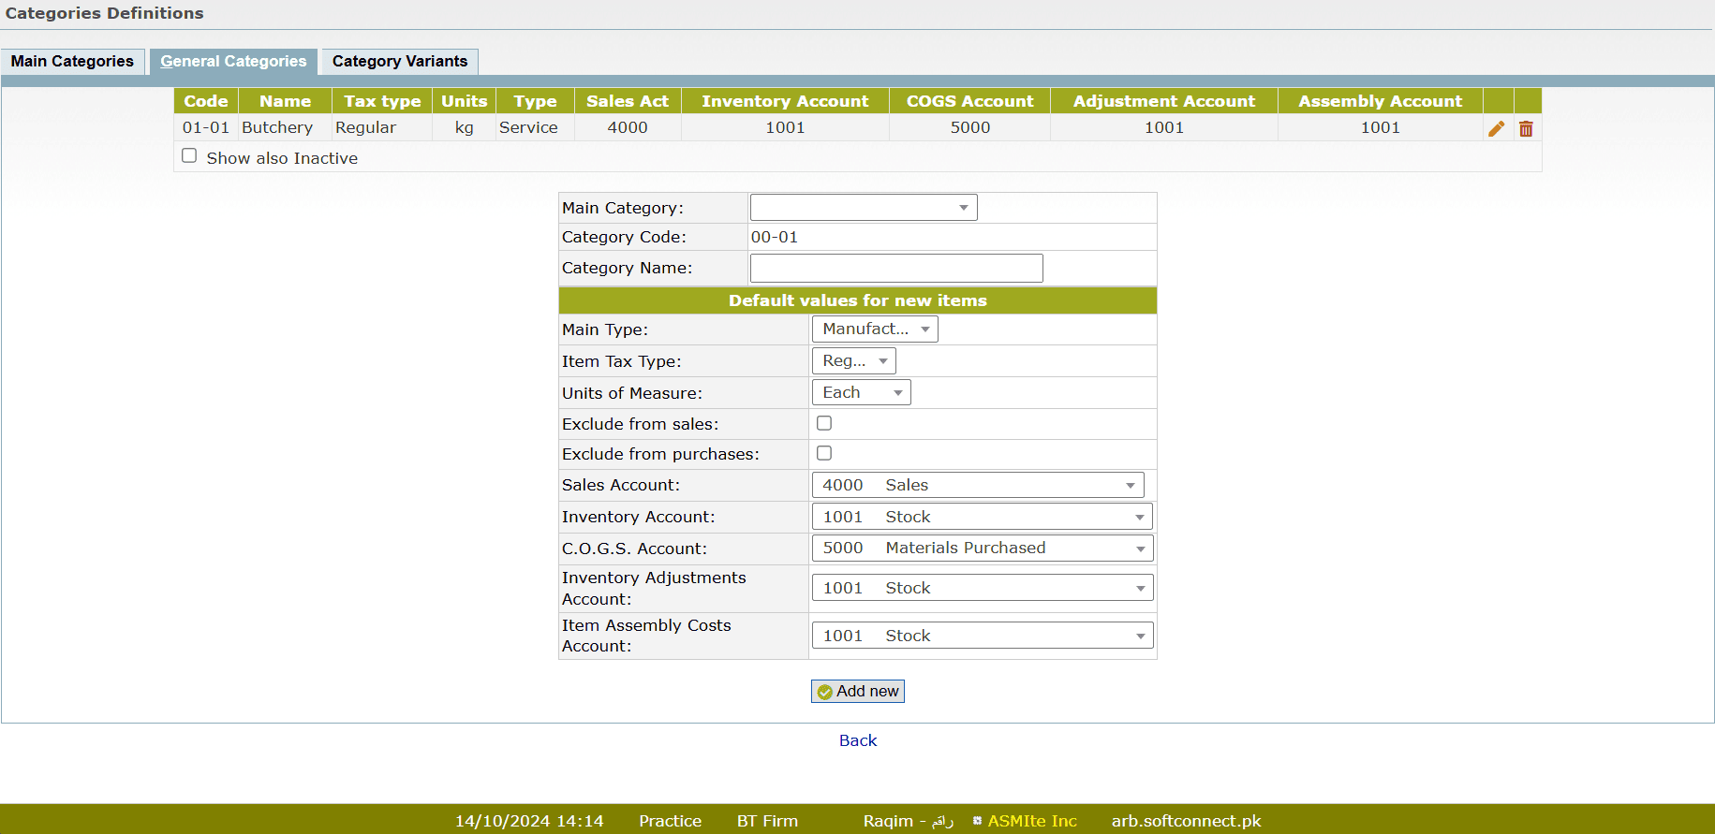Viewport: 1715px width, 834px height.
Task: Open the C.O.G.S. Account dropdown
Action: click(982, 549)
